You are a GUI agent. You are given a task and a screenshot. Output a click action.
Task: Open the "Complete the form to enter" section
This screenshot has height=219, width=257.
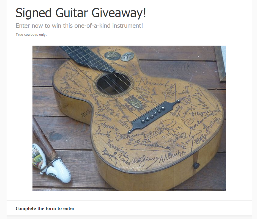pyautogui.click(x=45, y=208)
